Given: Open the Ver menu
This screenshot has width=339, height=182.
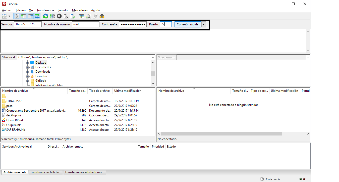Looking at the screenshot, I should tap(31, 10).
